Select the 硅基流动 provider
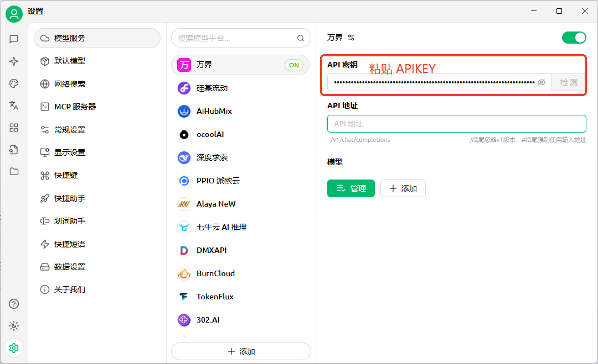The height and width of the screenshot is (364, 598). 240,88
